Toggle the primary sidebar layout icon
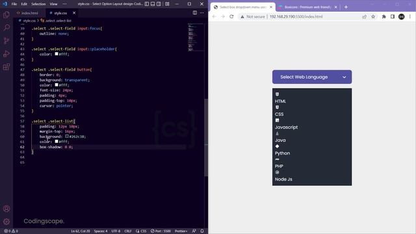The image size is (416, 234). [x=147, y=4]
